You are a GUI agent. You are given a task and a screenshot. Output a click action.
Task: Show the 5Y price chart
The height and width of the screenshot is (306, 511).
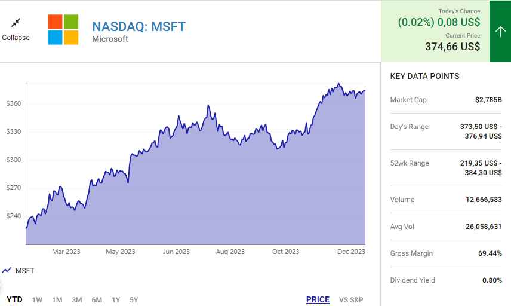(x=134, y=299)
